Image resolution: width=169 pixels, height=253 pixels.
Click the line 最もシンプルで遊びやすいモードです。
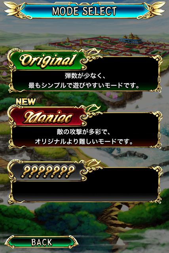pyautogui.click(x=84, y=85)
